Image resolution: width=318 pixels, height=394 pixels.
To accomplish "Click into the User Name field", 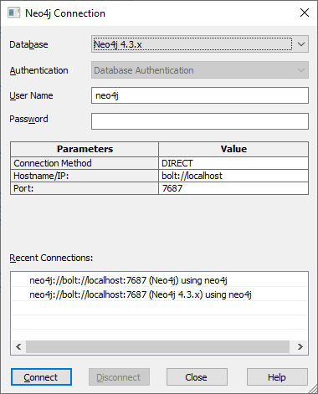I will coord(200,95).
